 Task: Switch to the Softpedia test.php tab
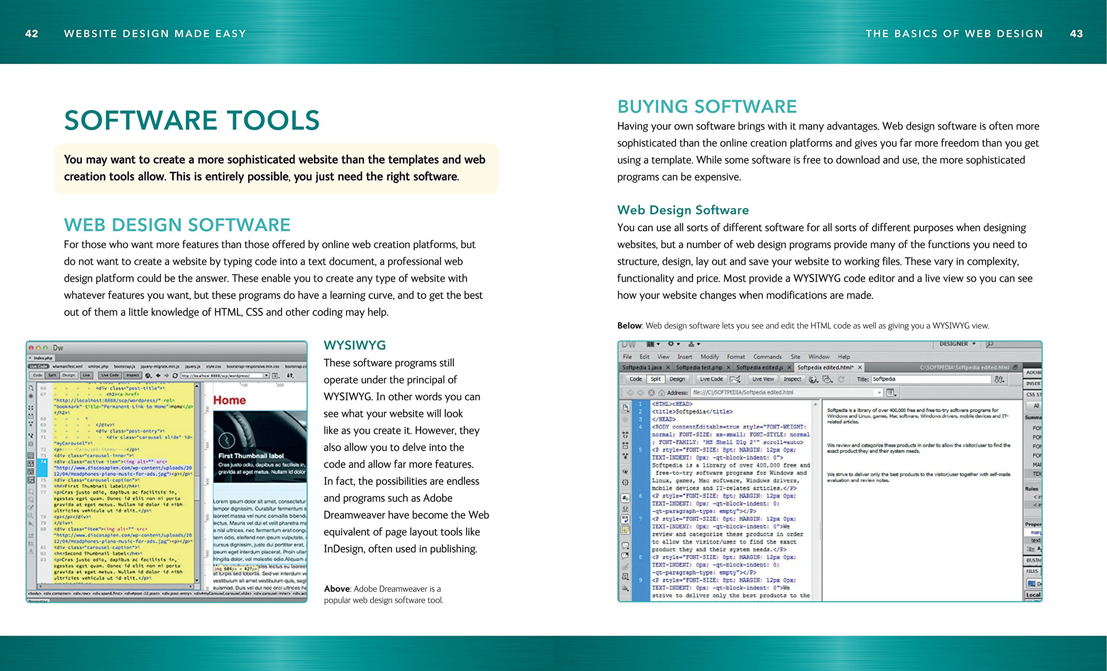tap(699, 368)
